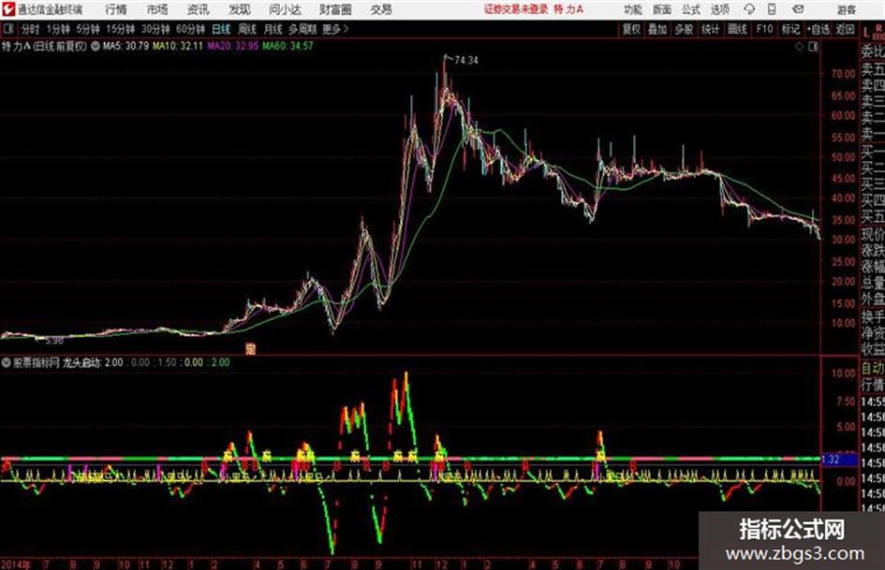The image size is (885, 570).
Task: Expand the 更多 periods dropdown
Action: 335,29
